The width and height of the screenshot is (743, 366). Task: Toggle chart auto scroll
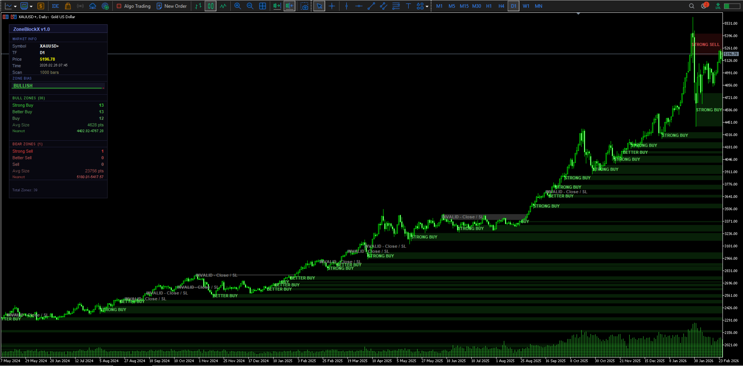point(277,6)
